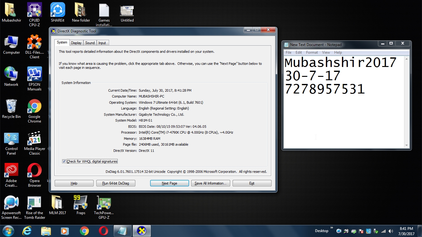Open Internet Explorer from taskbar
The image size is (422, 237).
pyautogui.click(x=27, y=231)
